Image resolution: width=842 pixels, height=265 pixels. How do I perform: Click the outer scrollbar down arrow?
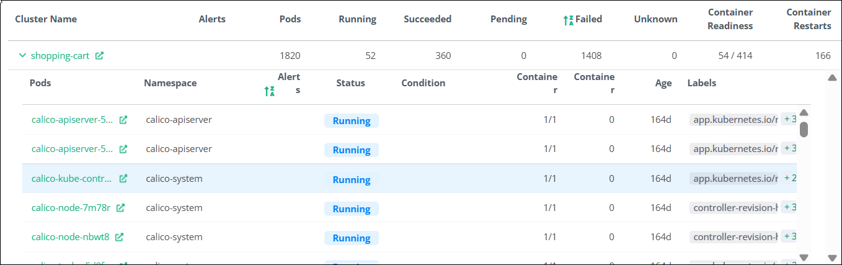832,258
